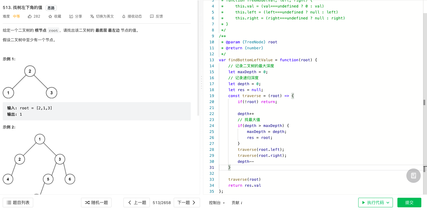
Task: Switch language via 切换为英文
Action: click(x=102, y=16)
